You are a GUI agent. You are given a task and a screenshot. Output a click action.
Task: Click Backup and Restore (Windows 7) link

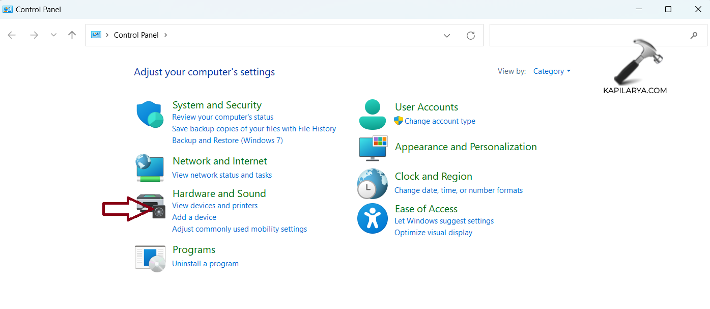[228, 141]
